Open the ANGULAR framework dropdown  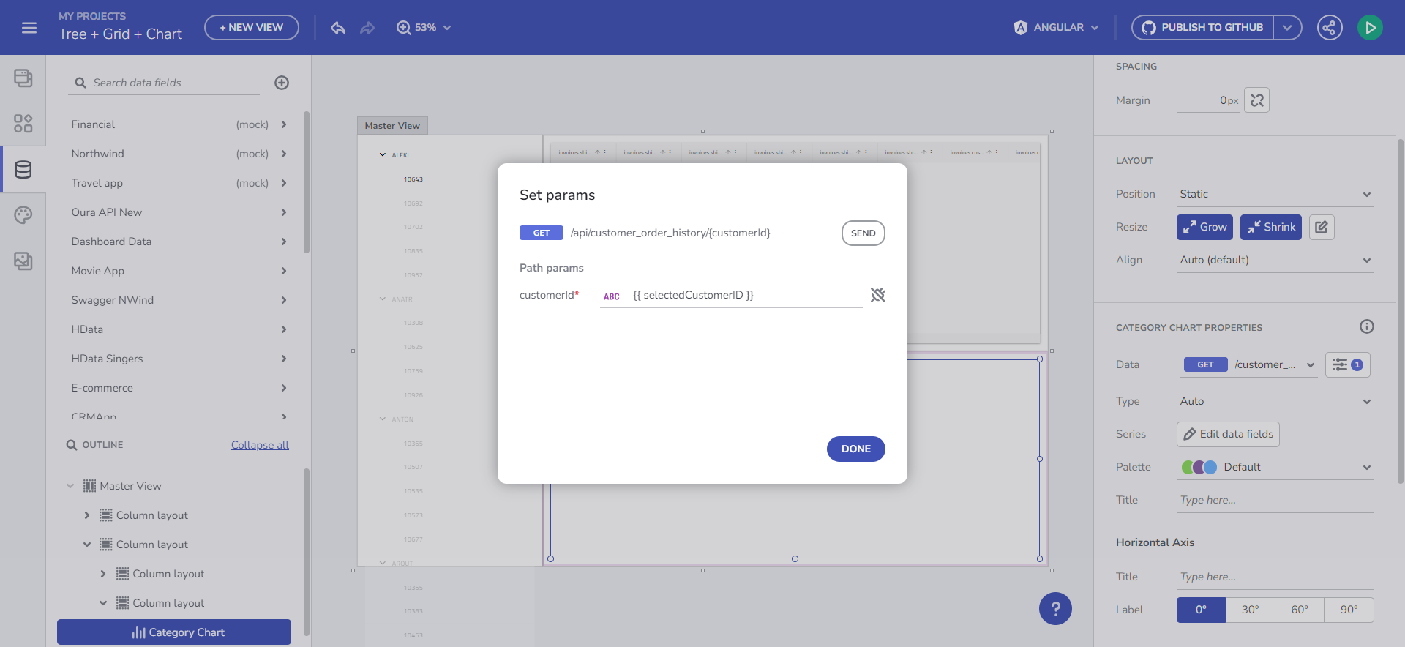tap(1056, 28)
